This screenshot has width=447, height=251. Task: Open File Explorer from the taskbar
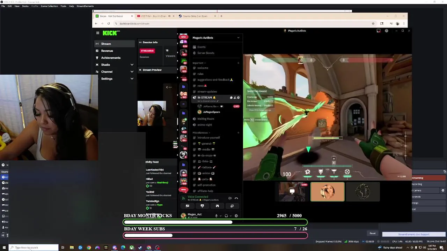pyautogui.click(x=72, y=248)
